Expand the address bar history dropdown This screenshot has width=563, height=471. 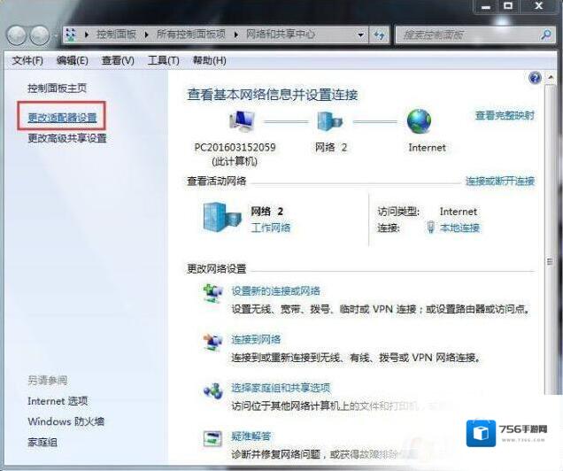[x=360, y=35]
